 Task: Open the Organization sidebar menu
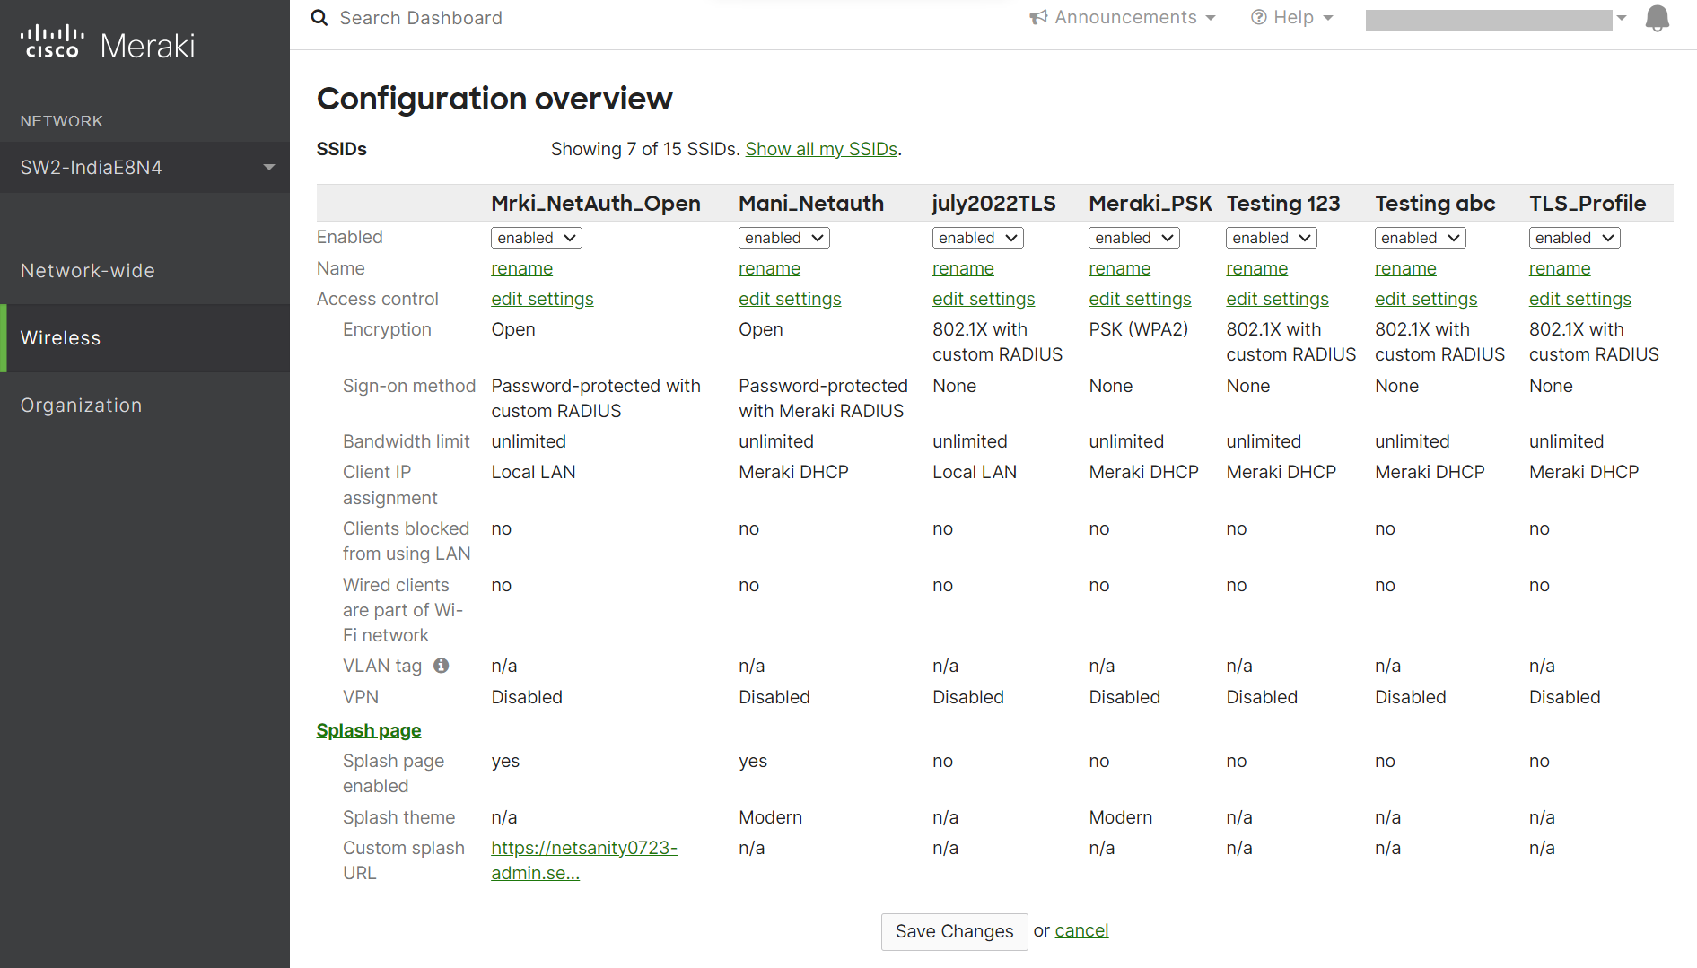click(x=144, y=406)
